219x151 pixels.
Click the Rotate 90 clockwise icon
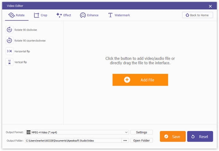click(9, 29)
